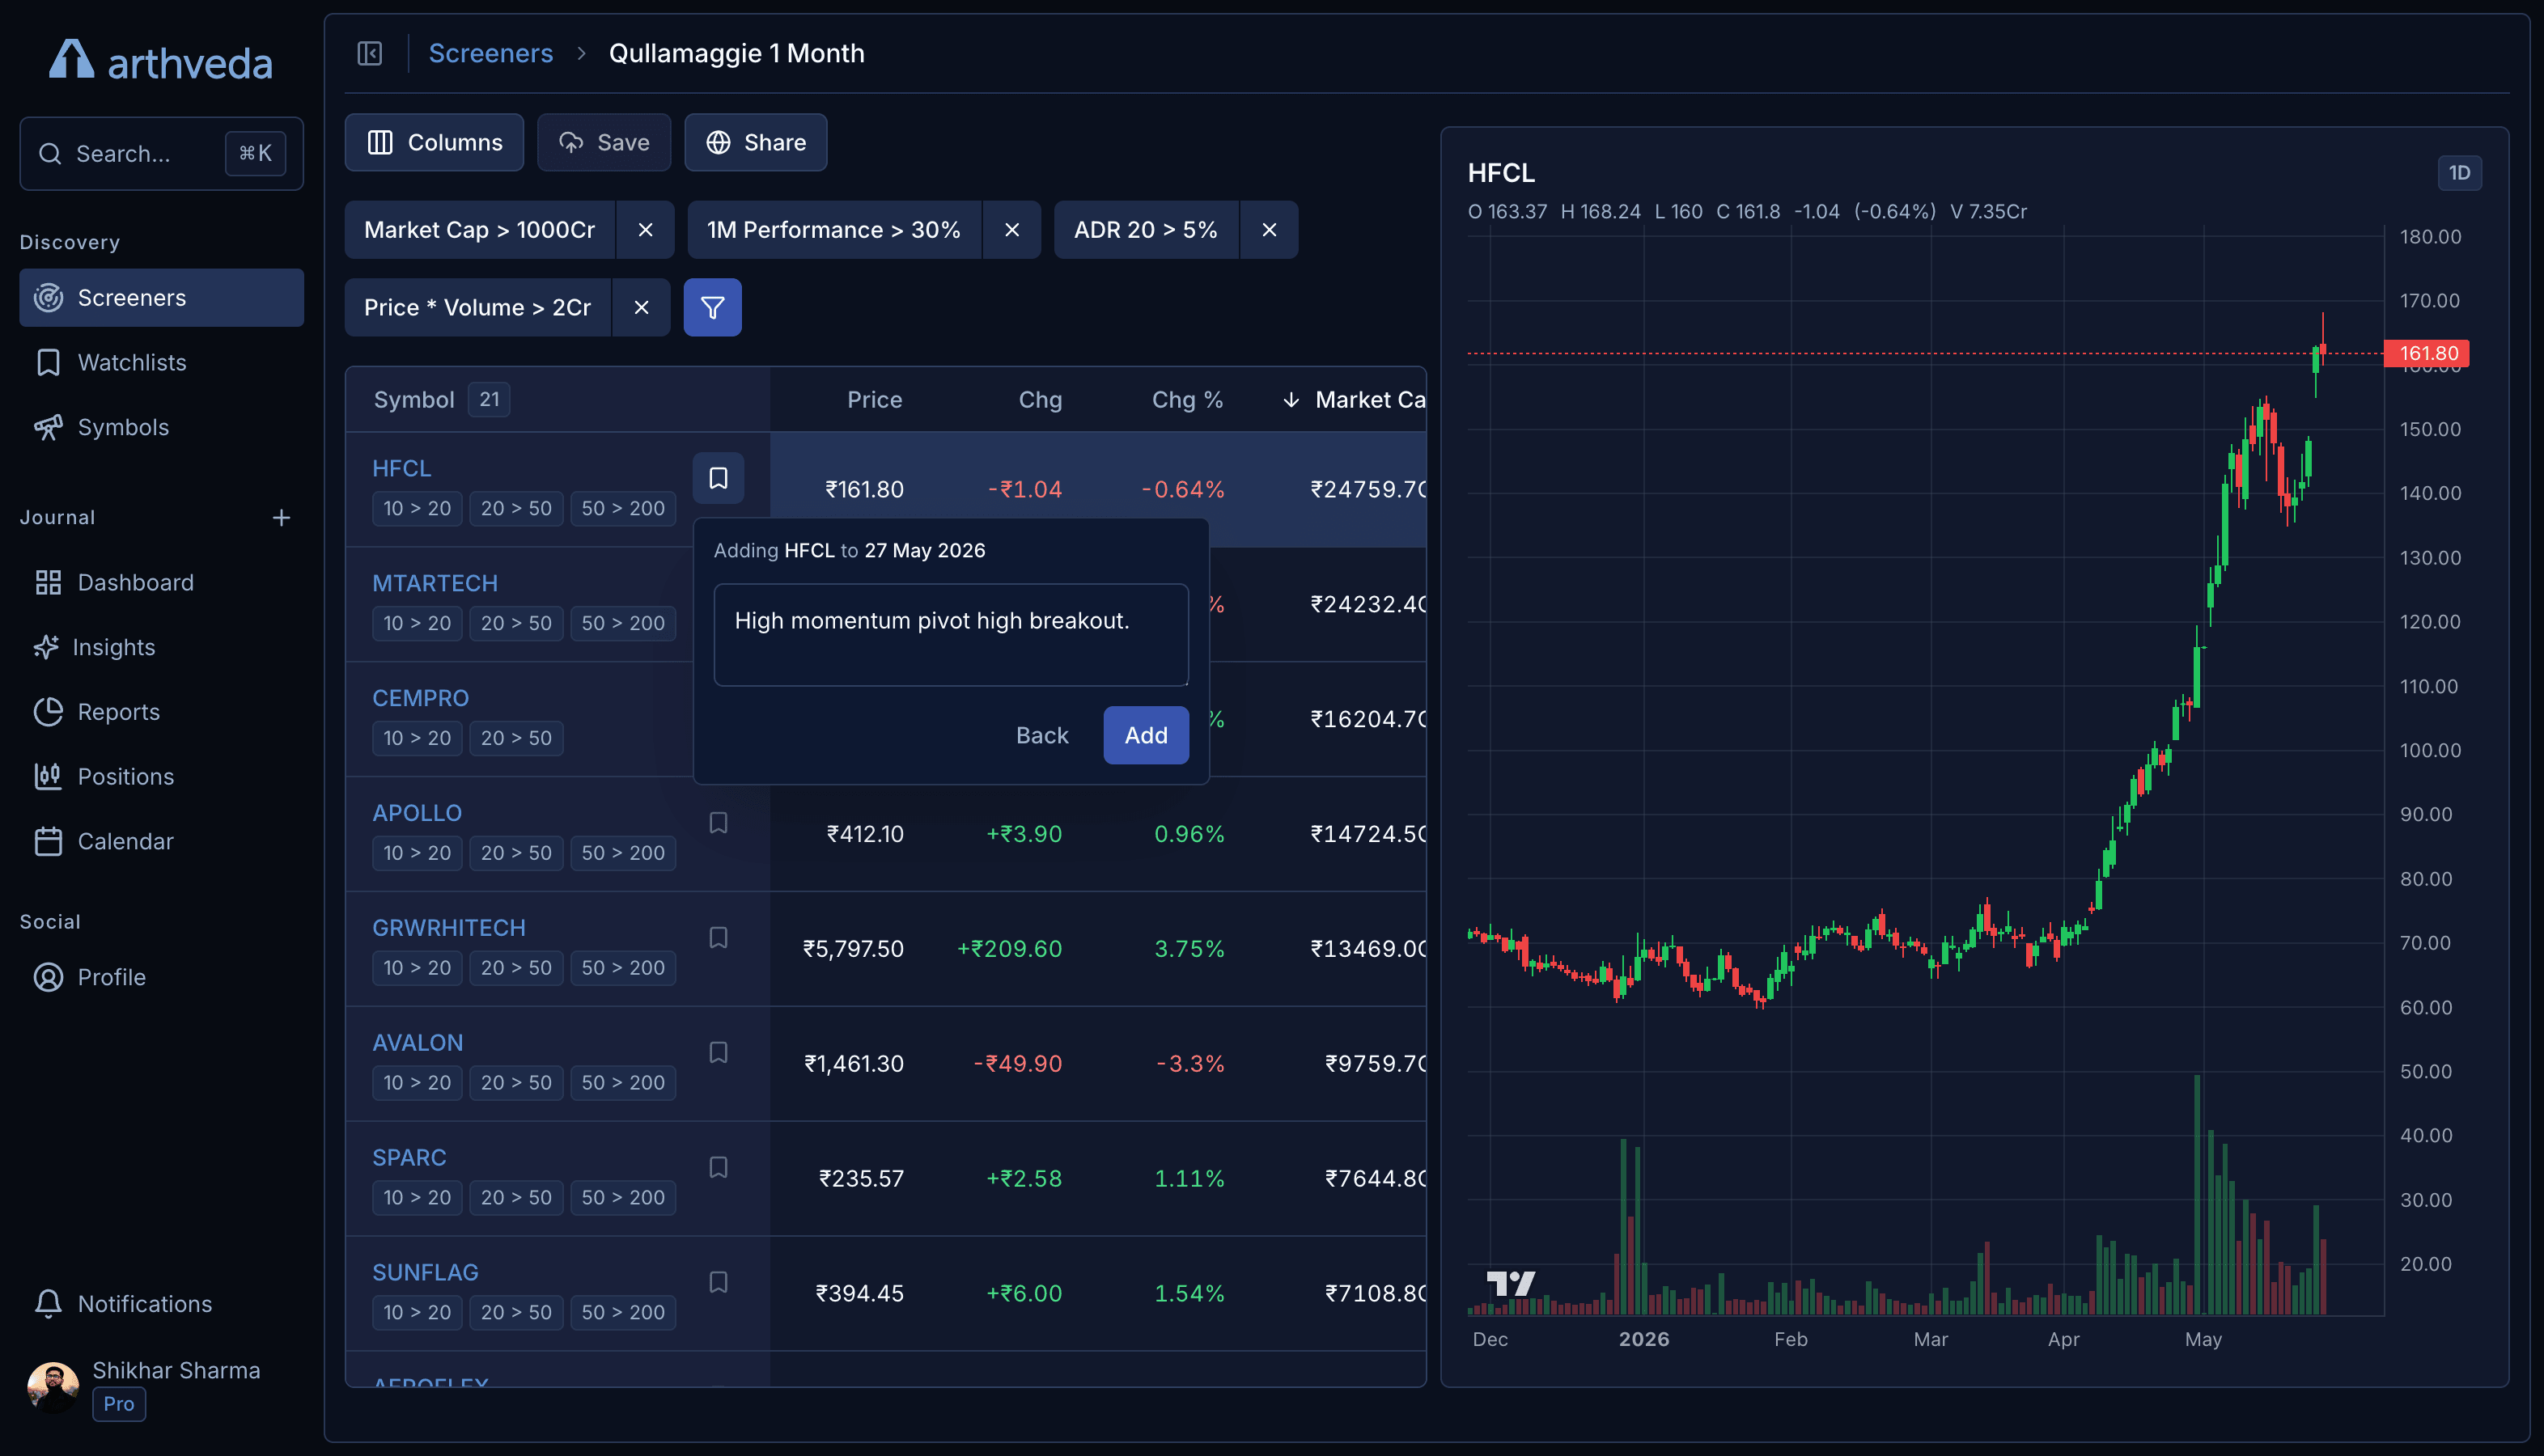Click the note text field for HFCL
Image resolution: width=2544 pixels, height=1456 pixels.
point(951,635)
